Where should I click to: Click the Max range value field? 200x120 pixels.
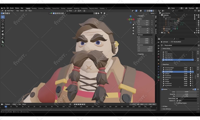click(x=186, y=96)
